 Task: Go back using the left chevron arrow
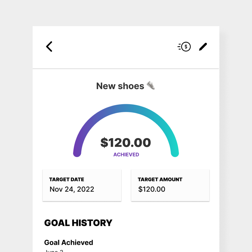(49, 47)
